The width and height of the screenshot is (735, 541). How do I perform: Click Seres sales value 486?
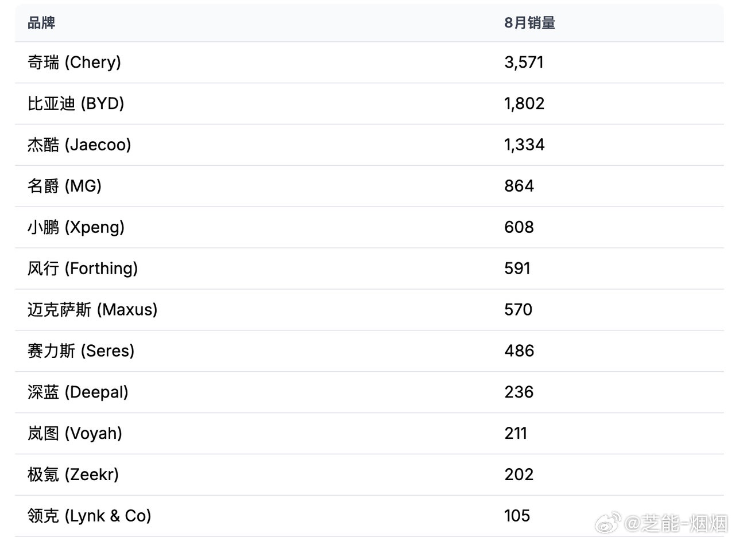519,351
